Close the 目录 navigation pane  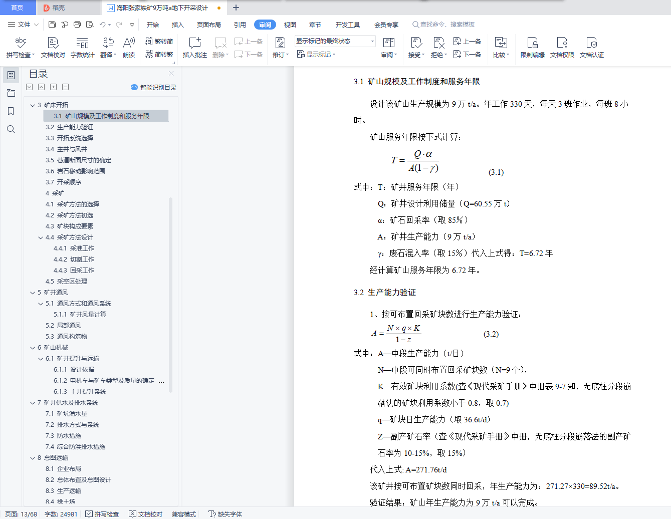click(171, 73)
